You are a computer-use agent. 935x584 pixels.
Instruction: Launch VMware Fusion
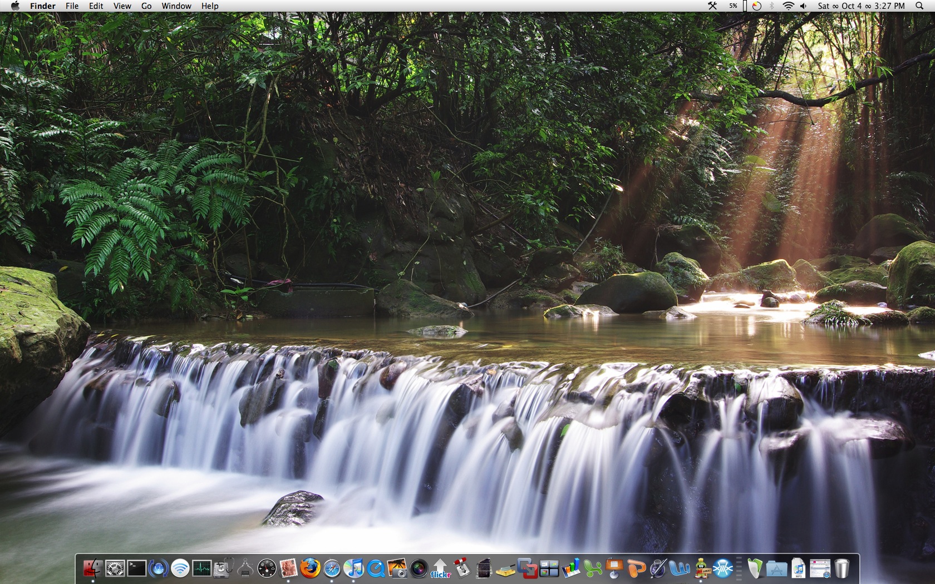[x=528, y=568]
